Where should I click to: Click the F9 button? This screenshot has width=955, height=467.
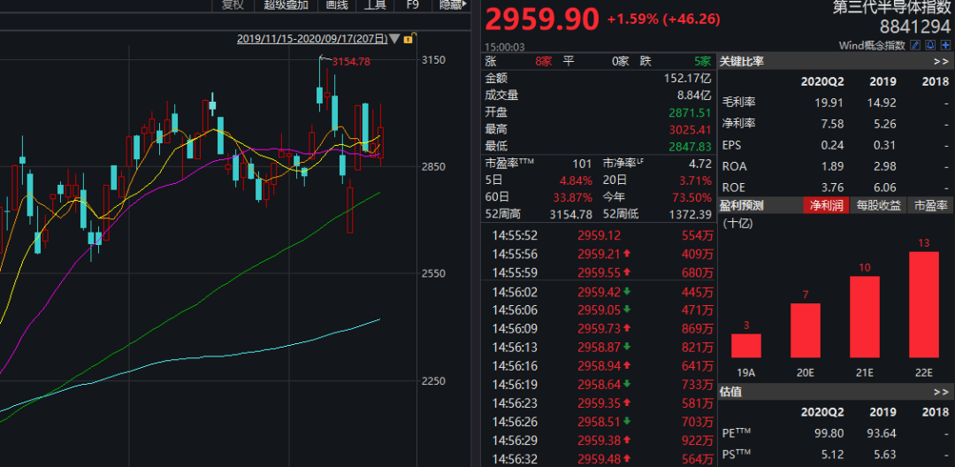[412, 5]
